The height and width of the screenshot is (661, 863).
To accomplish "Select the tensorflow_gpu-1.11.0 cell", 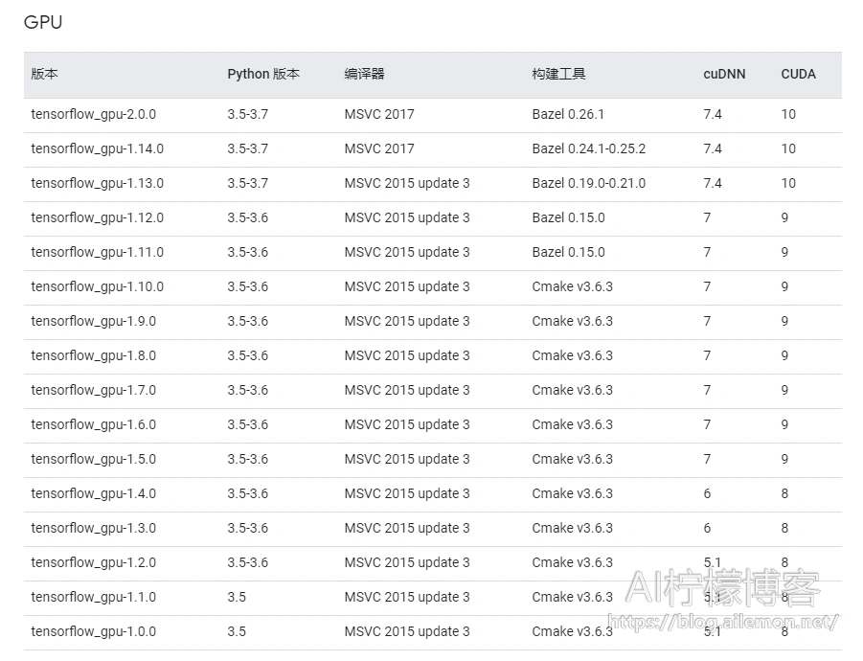I will (98, 252).
